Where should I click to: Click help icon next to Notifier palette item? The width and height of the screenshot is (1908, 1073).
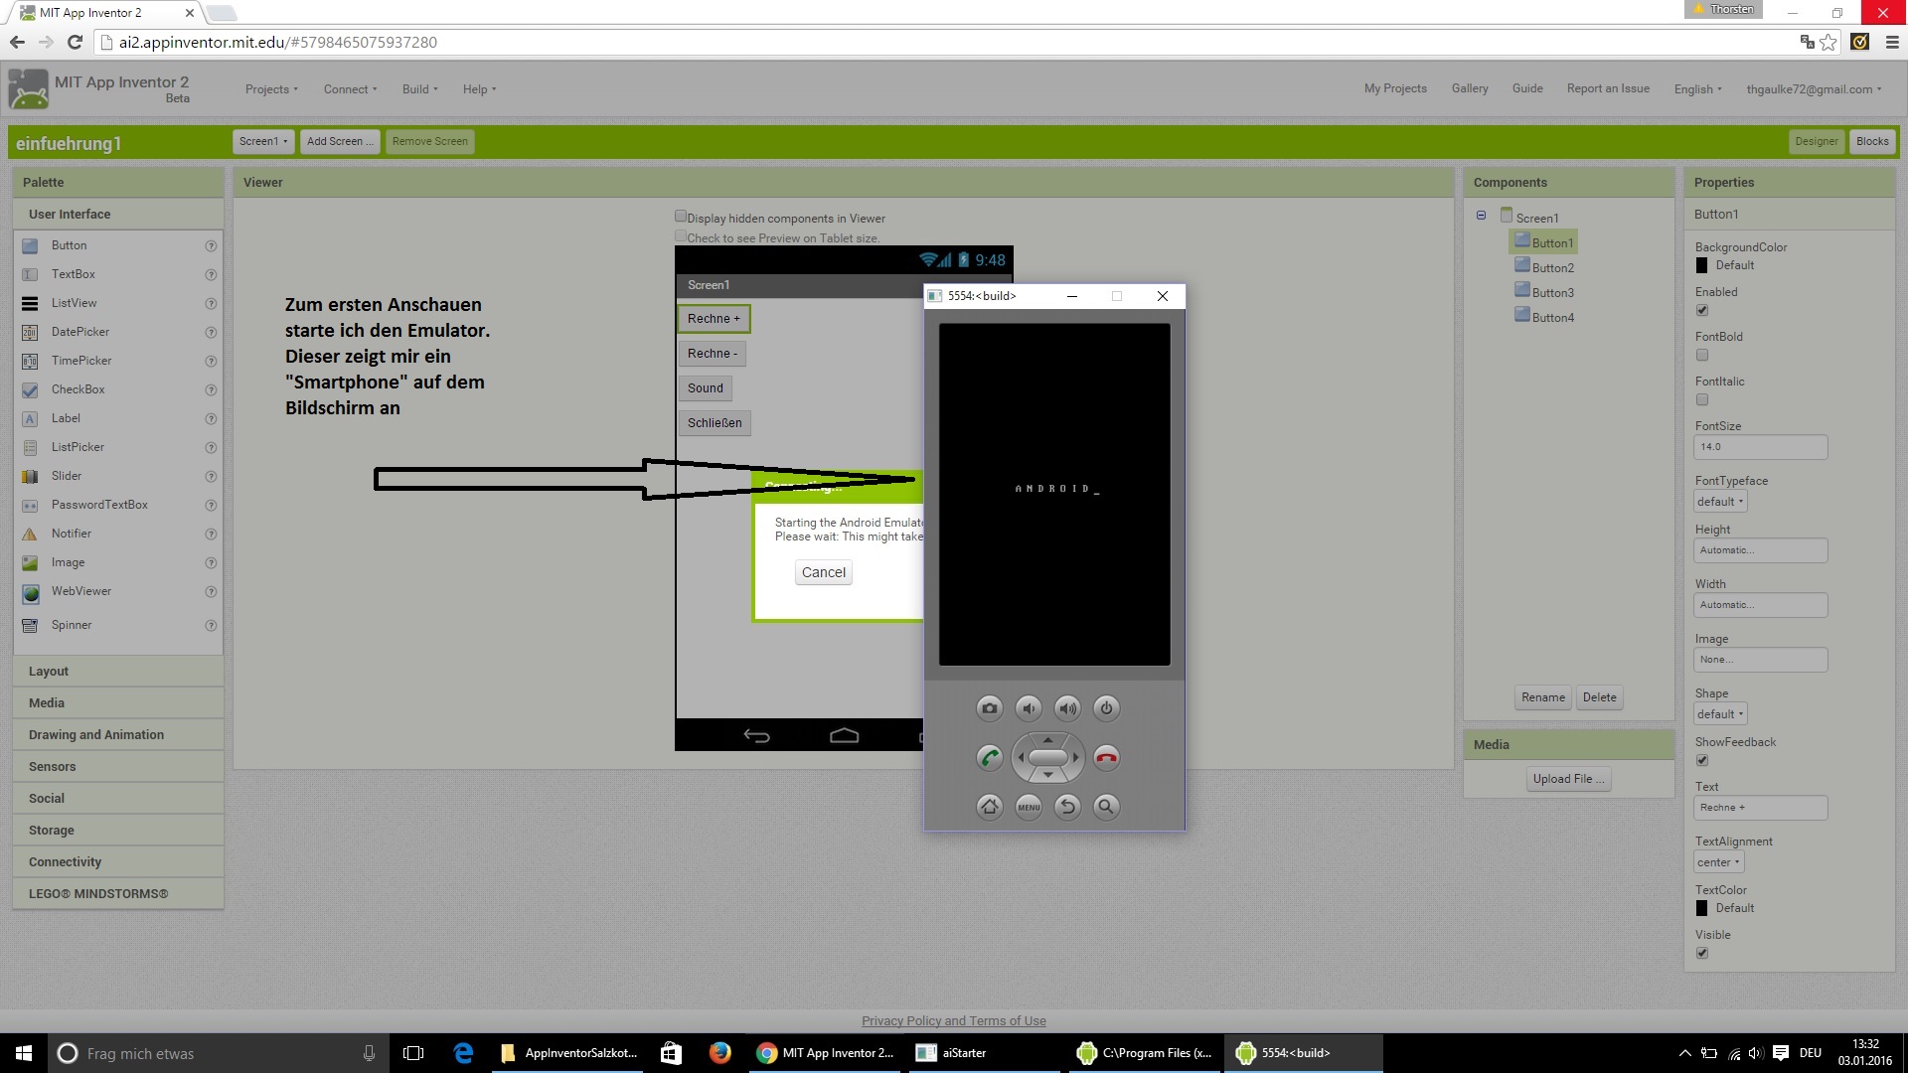click(211, 534)
